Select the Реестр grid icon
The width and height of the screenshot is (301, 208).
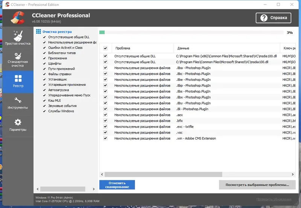18,79
